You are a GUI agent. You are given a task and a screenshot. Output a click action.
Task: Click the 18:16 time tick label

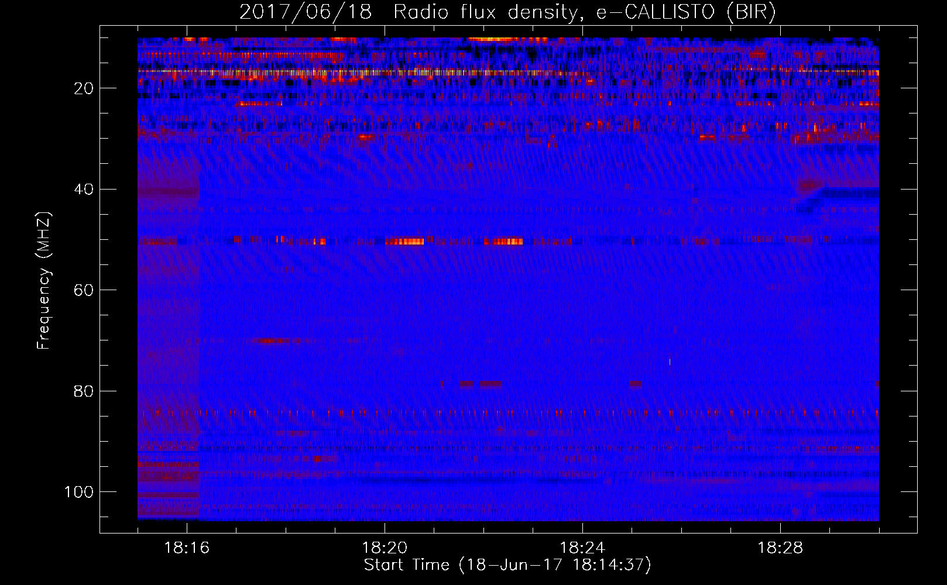187,548
